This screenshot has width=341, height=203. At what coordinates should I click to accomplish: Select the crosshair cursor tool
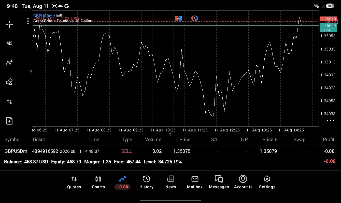pos(9,24)
